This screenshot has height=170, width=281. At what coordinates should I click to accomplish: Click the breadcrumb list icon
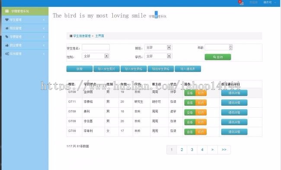tap(71, 36)
